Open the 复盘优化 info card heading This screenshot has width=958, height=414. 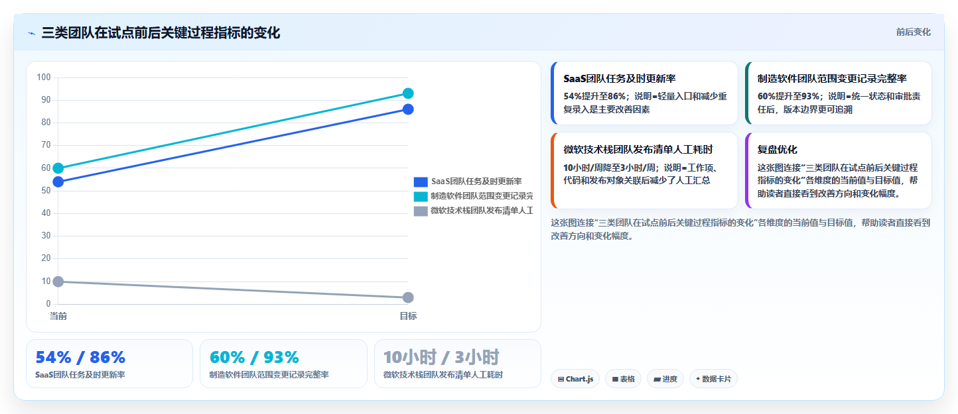click(x=778, y=150)
